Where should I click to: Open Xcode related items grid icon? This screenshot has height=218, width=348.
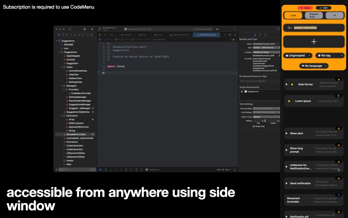(100, 35)
